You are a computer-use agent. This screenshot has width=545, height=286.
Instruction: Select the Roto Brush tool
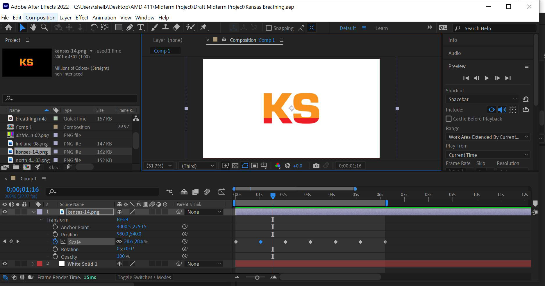190,28
